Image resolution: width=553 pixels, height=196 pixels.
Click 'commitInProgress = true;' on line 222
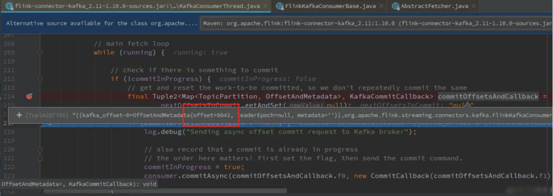click(194, 167)
